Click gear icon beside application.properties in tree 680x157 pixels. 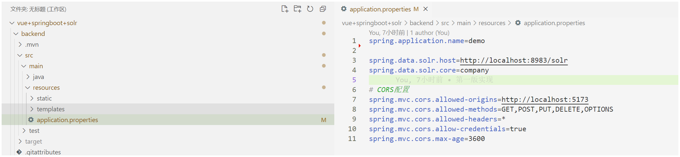point(31,120)
